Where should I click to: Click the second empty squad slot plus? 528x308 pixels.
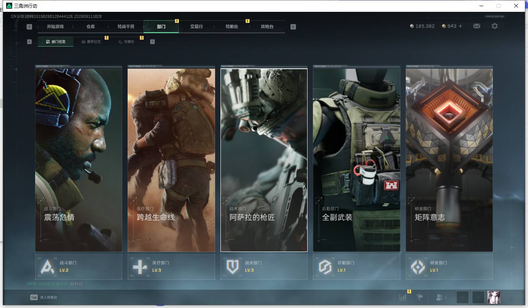point(478,297)
